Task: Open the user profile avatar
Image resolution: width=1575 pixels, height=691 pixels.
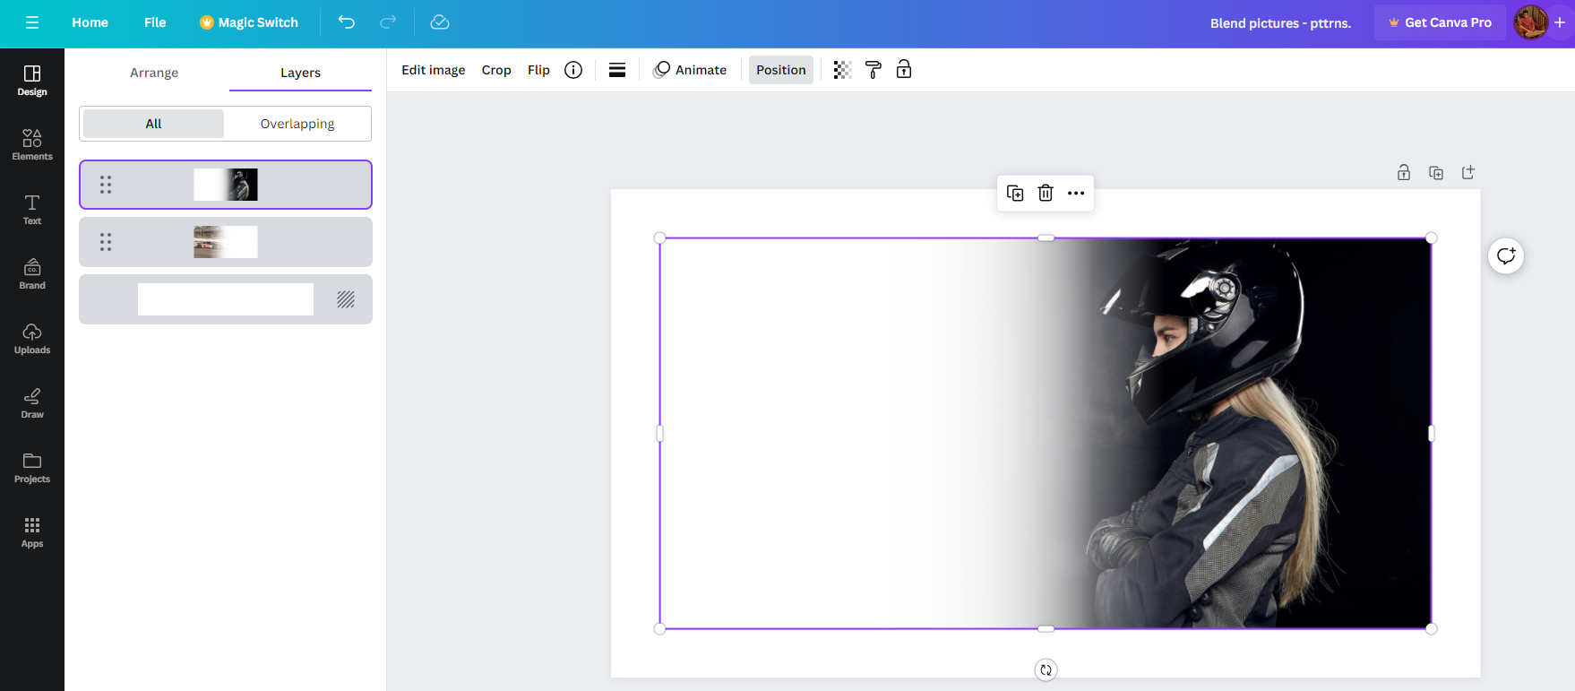Action: pos(1530,22)
